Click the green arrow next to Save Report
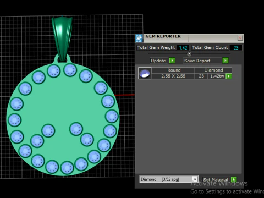 (x=226, y=61)
